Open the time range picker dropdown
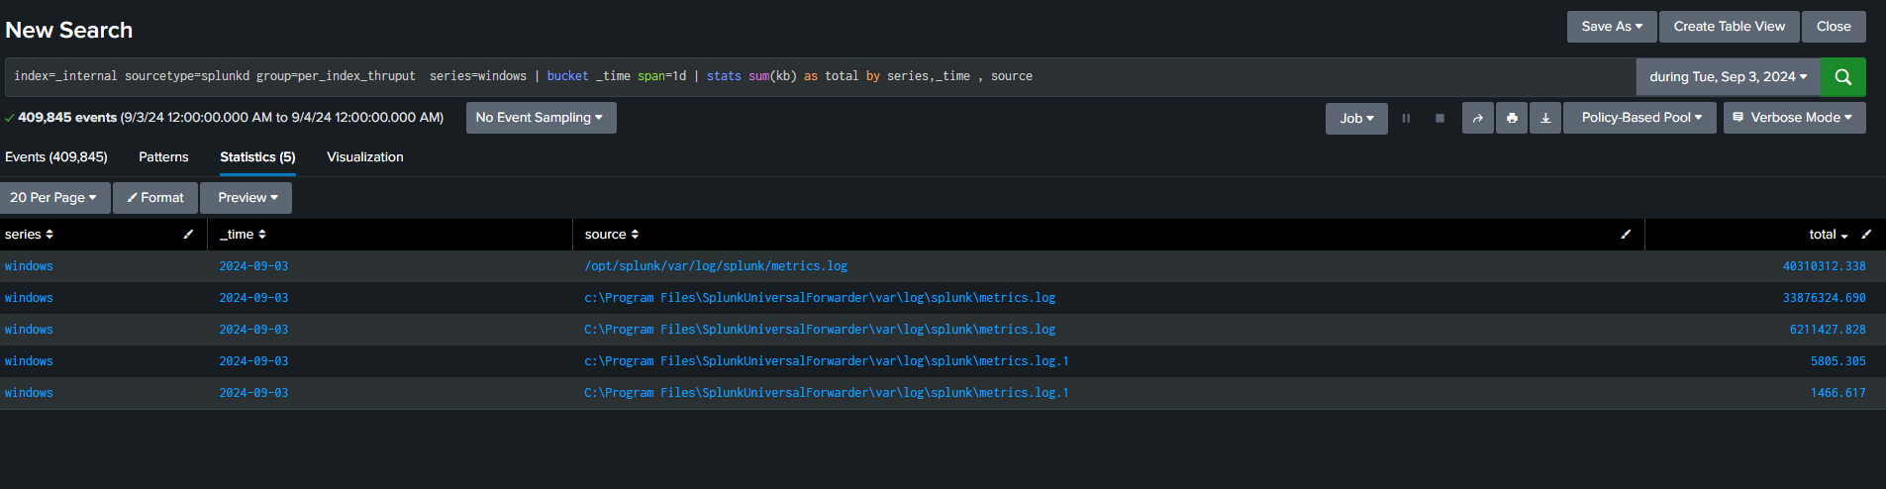Viewport: 1886px width, 489px height. point(1728,76)
